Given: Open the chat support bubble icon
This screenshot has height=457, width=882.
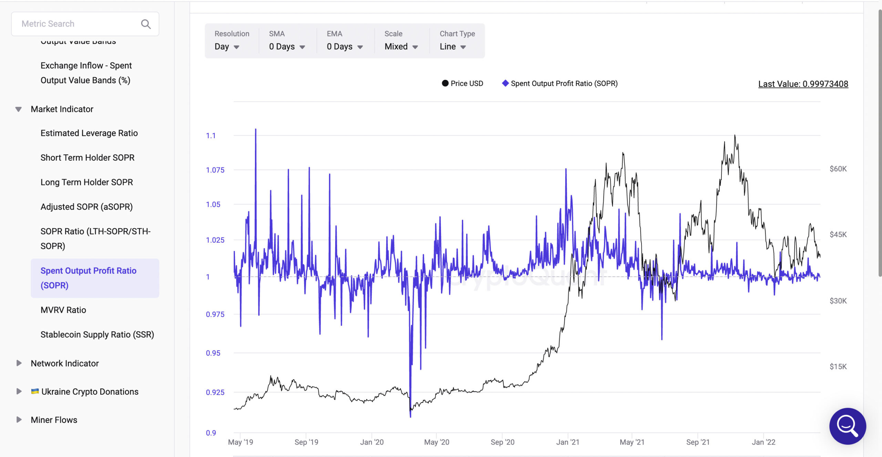Looking at the screenshot, I should click(x=848, y=426).
